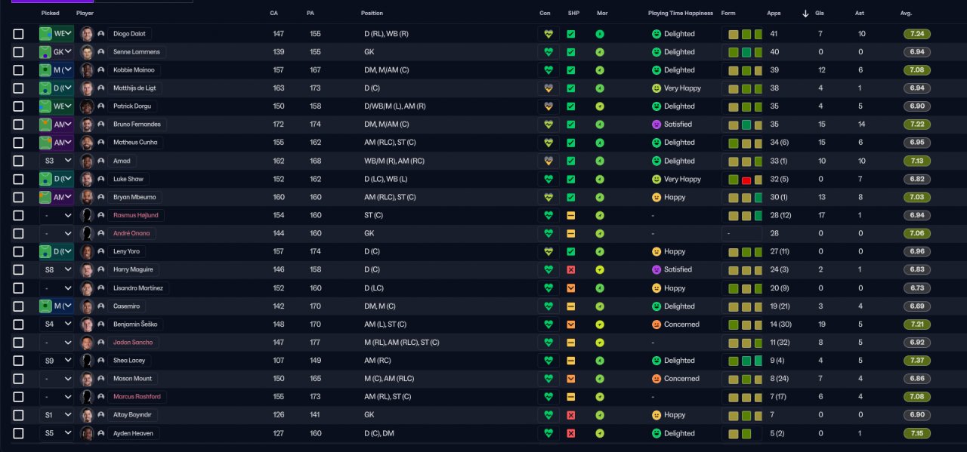Sort by the Position column header
This screenshot has height=452, width=967.
372,14
